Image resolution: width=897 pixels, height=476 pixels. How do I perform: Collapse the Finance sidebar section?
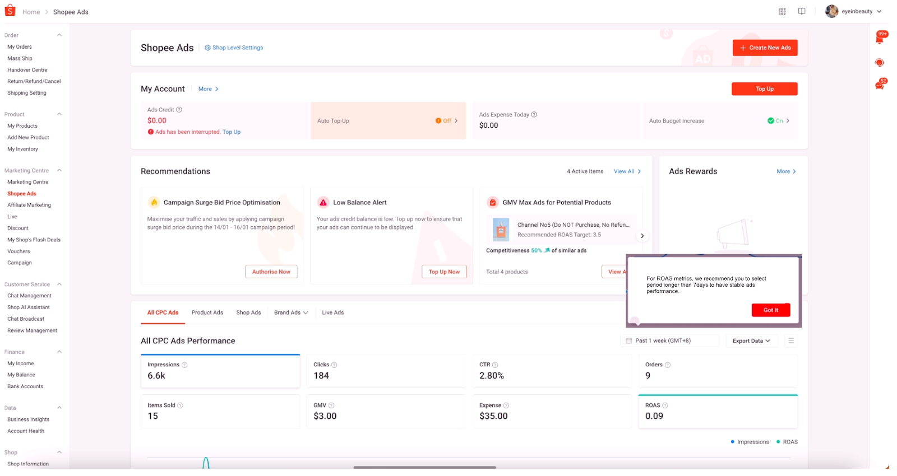coord(59,352)
